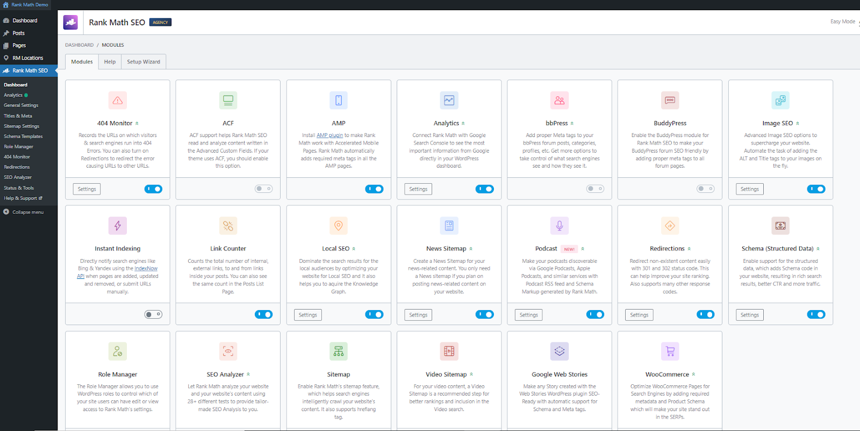Enable the bbPress module toggle
Image resolution: width=860 pixels, height=431 pixels.
595,189
